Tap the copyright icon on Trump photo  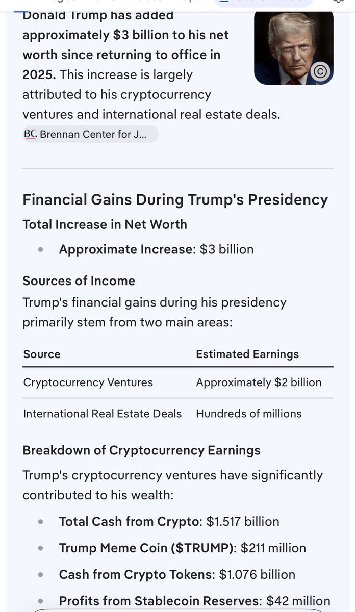click(x=320, y=71)
